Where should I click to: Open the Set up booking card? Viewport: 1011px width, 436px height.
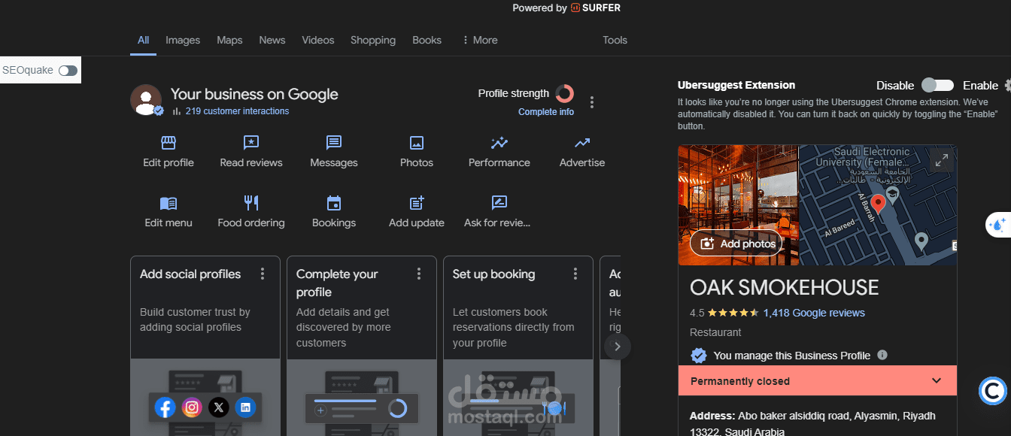point(518,346)
